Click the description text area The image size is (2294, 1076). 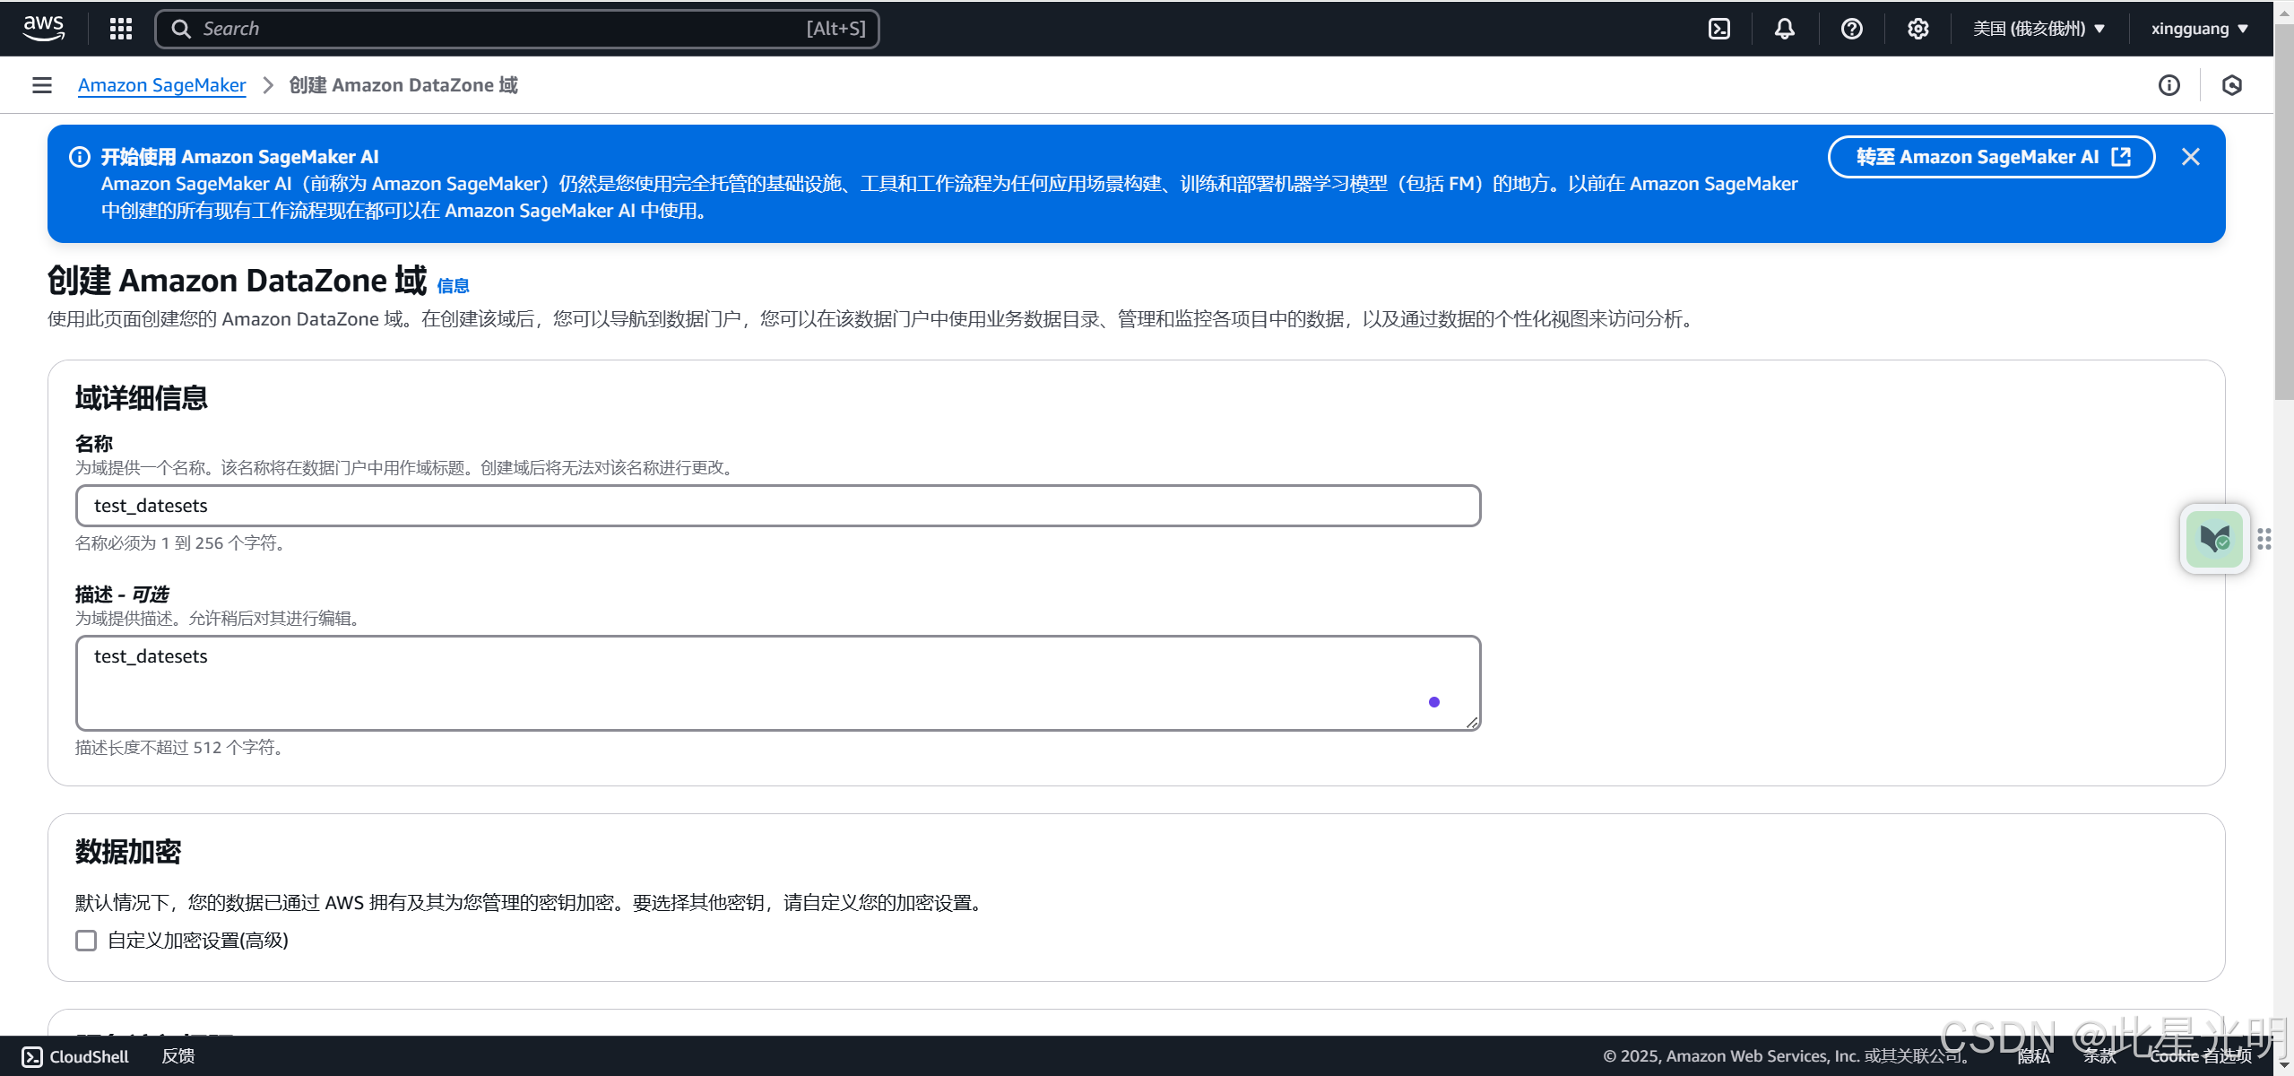pos(777,682)
